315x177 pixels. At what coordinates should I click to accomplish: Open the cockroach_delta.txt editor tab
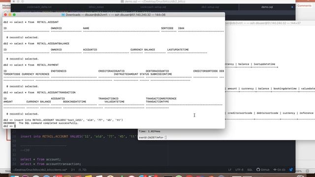39,7
